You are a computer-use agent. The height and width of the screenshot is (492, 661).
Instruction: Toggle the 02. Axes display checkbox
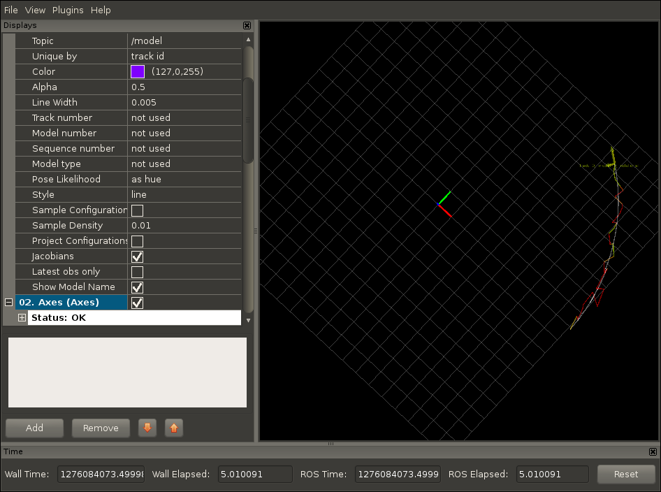(138, 303)
